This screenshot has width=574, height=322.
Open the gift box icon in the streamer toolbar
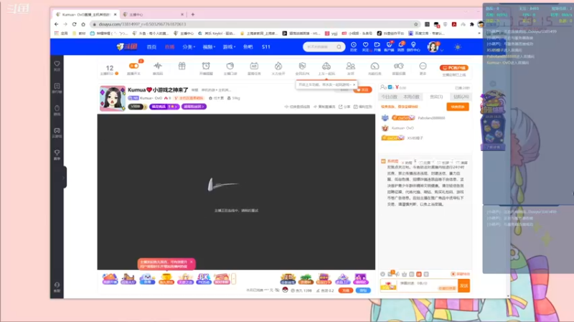182,66
